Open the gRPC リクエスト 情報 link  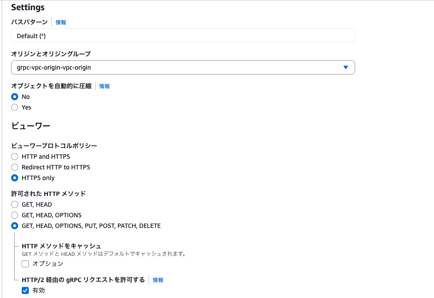pos(157,280)
